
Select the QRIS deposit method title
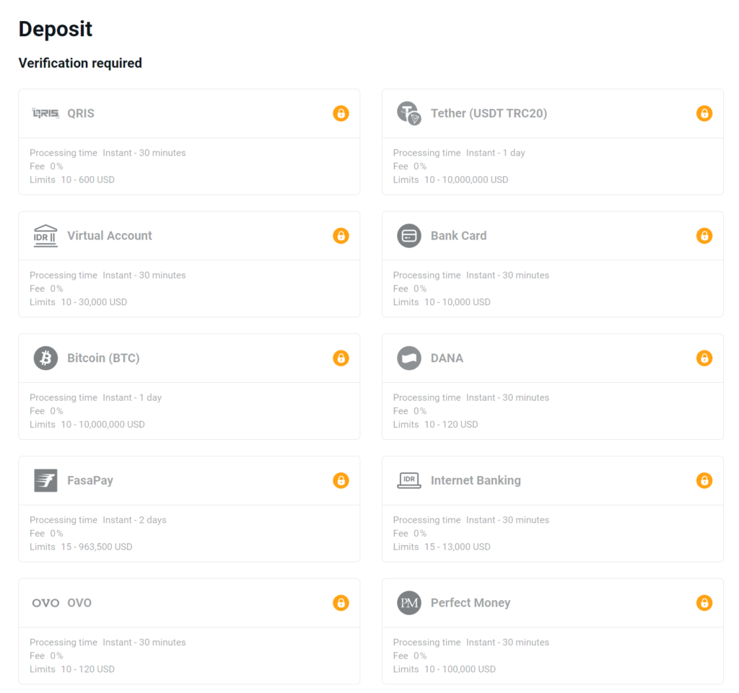point(81,113)
